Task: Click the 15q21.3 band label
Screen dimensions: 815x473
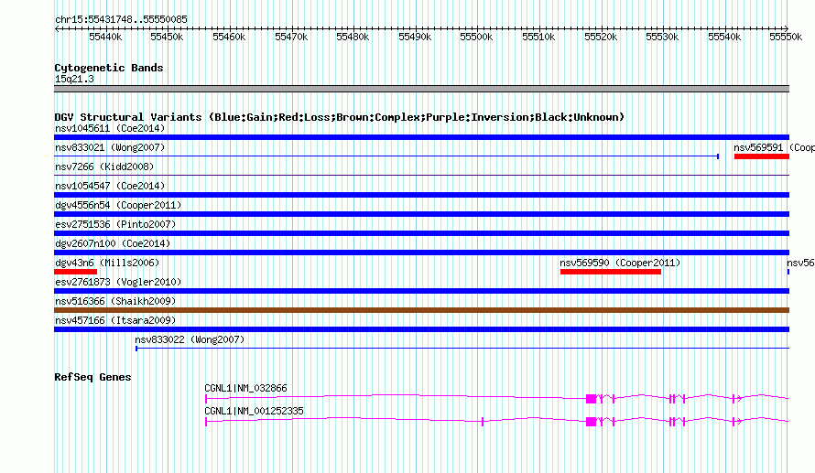Action: click(74, 79)
